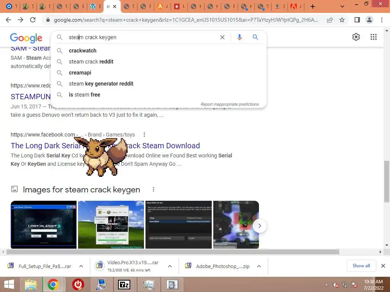Open a new browser tab
The image size is (390, 292).
(313, 7)
